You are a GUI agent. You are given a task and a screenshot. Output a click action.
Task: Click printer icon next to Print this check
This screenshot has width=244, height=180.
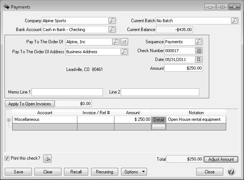(x=47, y=159)
